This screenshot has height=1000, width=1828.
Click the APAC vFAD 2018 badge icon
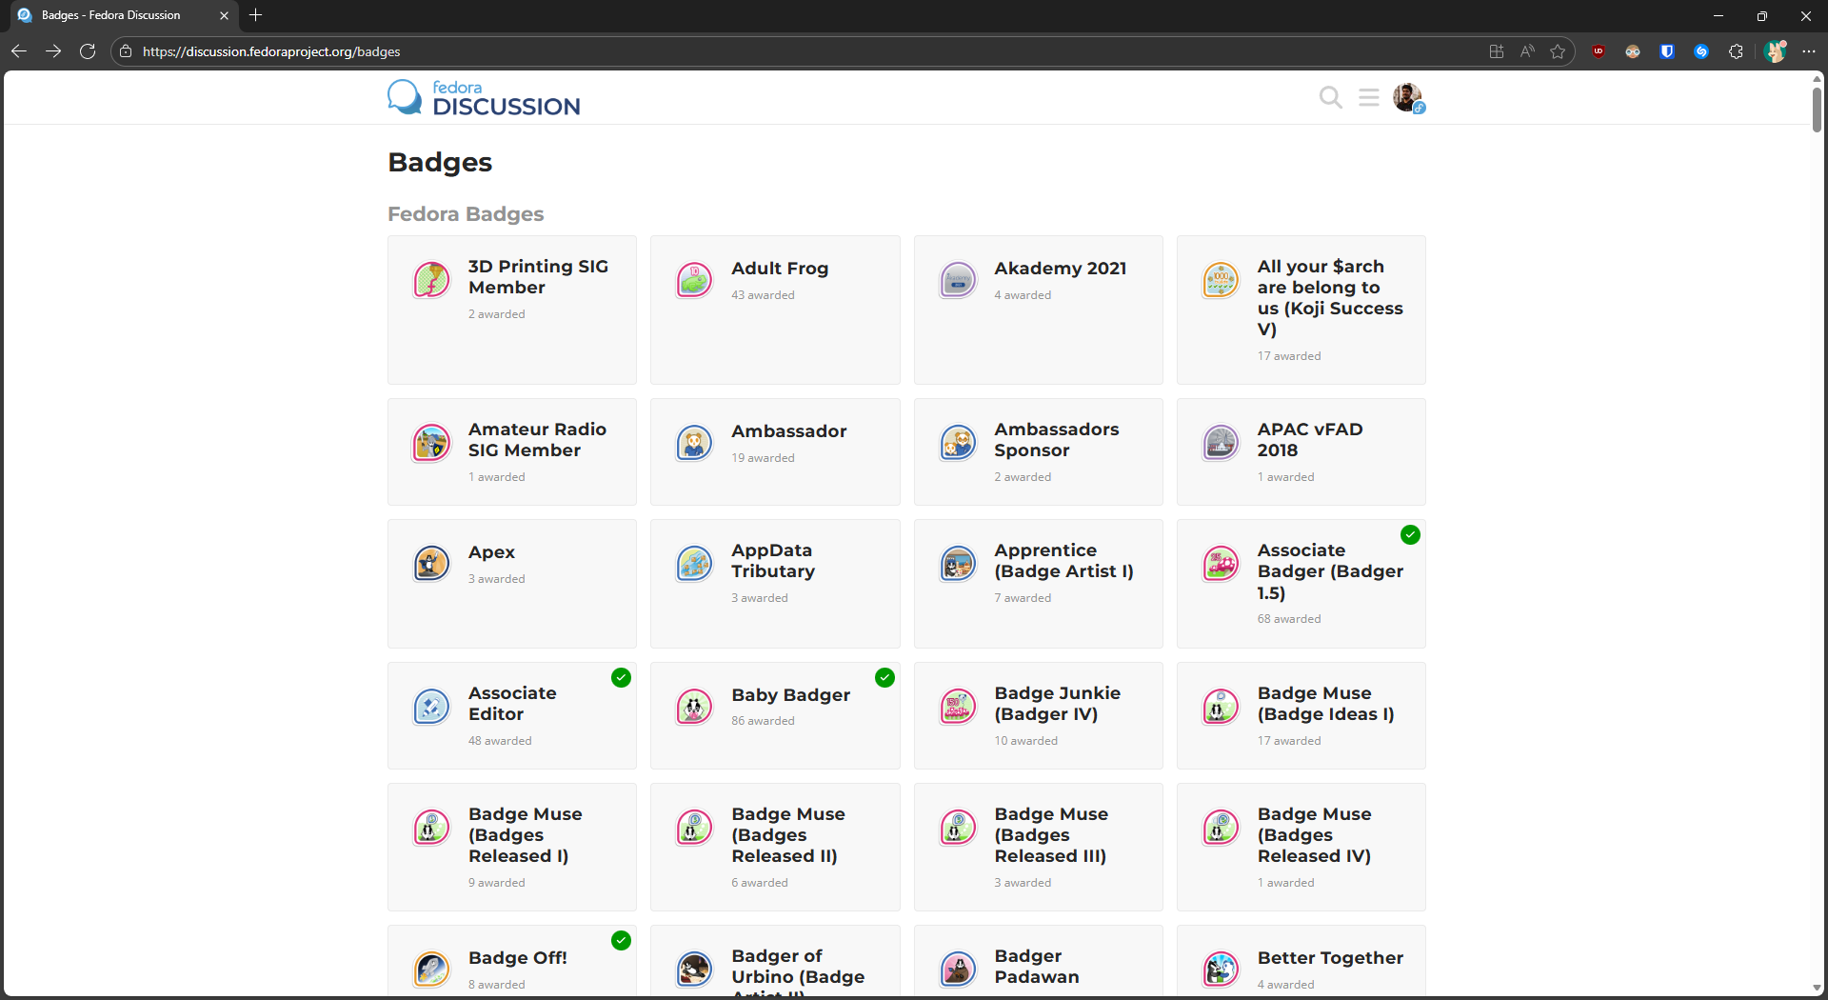[x=1221, y=443]
